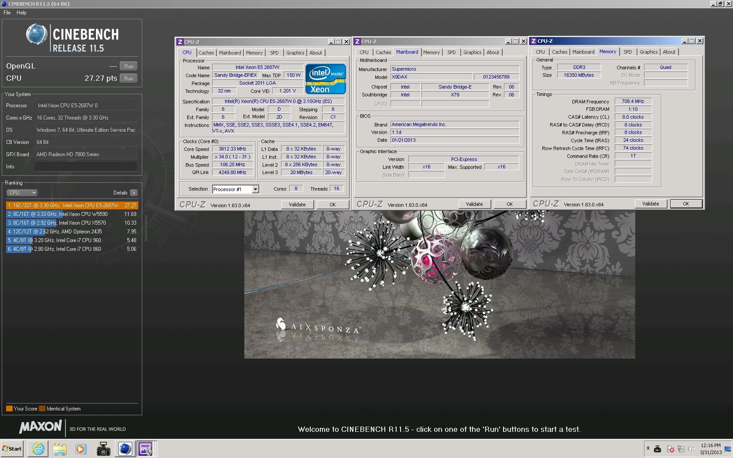Click the blue monitor icon beside the clock

[728, 449]
